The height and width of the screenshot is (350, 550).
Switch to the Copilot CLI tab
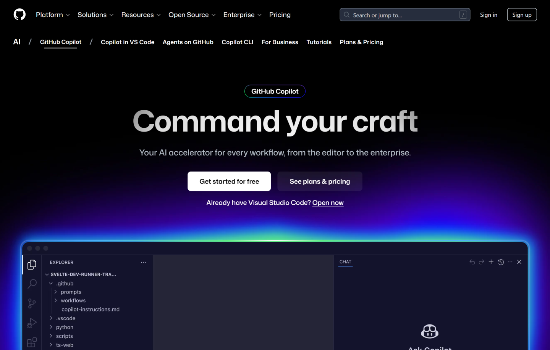[237, 42]
